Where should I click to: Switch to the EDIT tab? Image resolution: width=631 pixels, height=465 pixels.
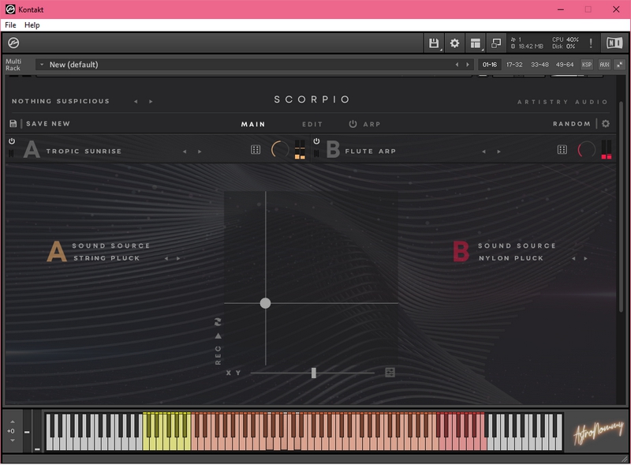[312, 124]
